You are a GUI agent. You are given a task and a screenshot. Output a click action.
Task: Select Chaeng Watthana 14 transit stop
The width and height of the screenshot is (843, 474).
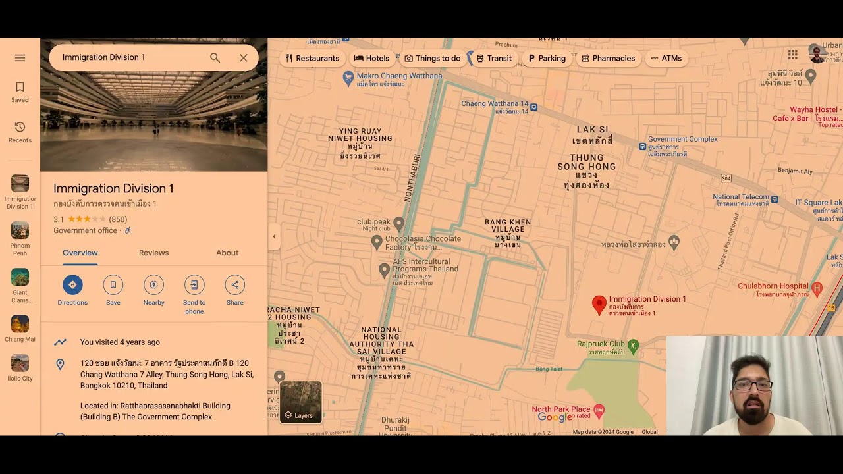(x=533, y=107)
